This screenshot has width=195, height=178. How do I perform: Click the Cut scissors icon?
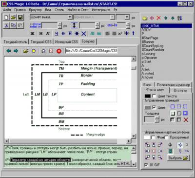6,25
